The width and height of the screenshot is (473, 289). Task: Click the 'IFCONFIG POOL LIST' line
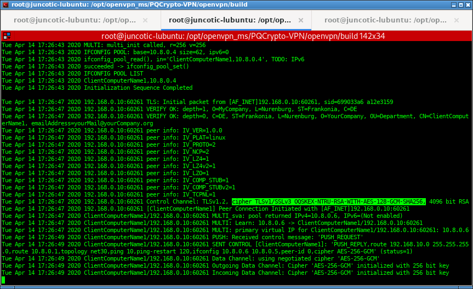coord(72,73)
